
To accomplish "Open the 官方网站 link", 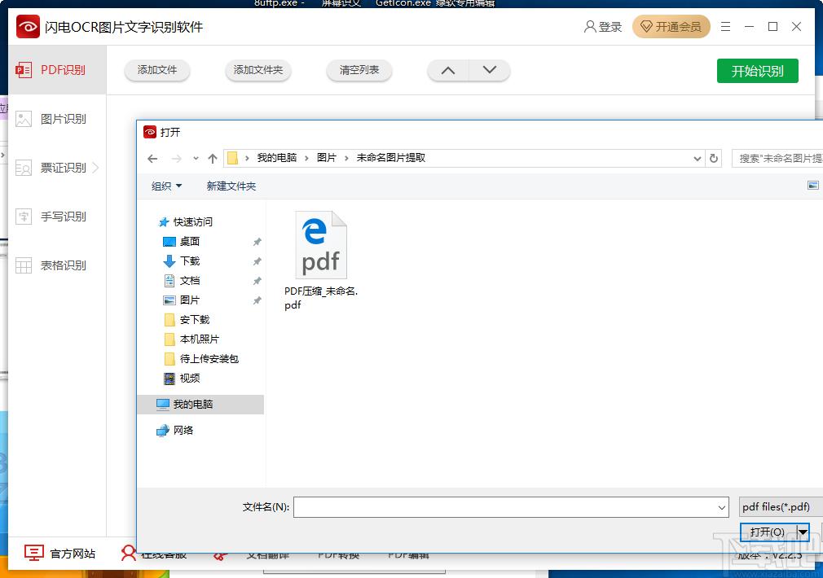I will click(59, 554).
